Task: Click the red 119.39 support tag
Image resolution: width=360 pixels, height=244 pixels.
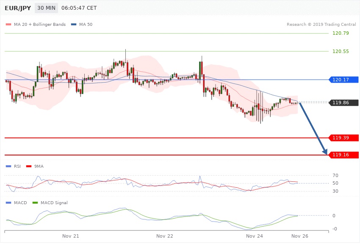Action: pos(343,138)
